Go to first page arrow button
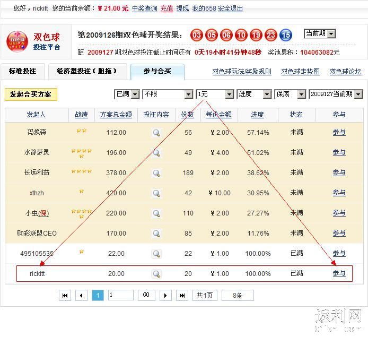368x337 pixels. coord(65,296)
